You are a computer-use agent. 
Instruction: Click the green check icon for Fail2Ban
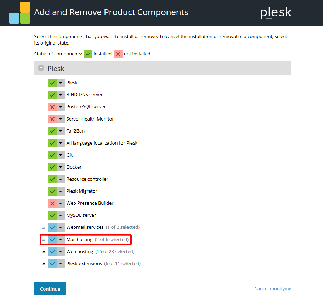(x=51, y=131)
